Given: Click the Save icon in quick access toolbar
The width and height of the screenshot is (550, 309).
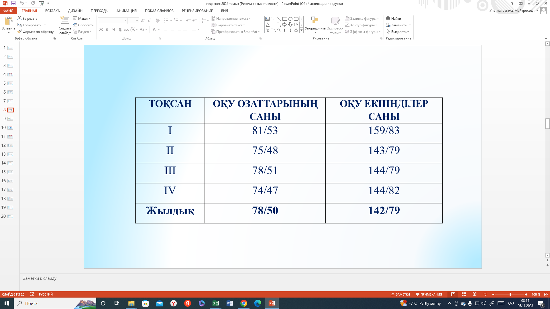Looking at the screenshot, I should [x=13, y=3].
